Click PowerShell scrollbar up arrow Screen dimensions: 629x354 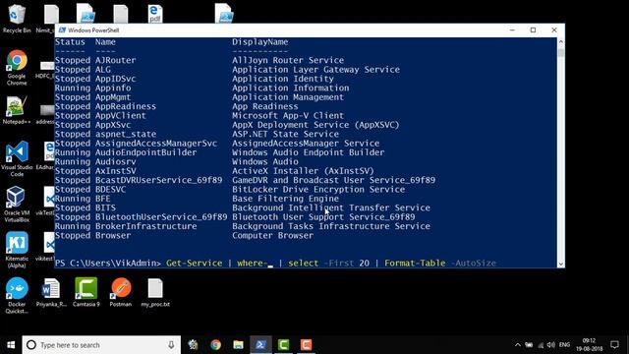(x=561, y=41)
